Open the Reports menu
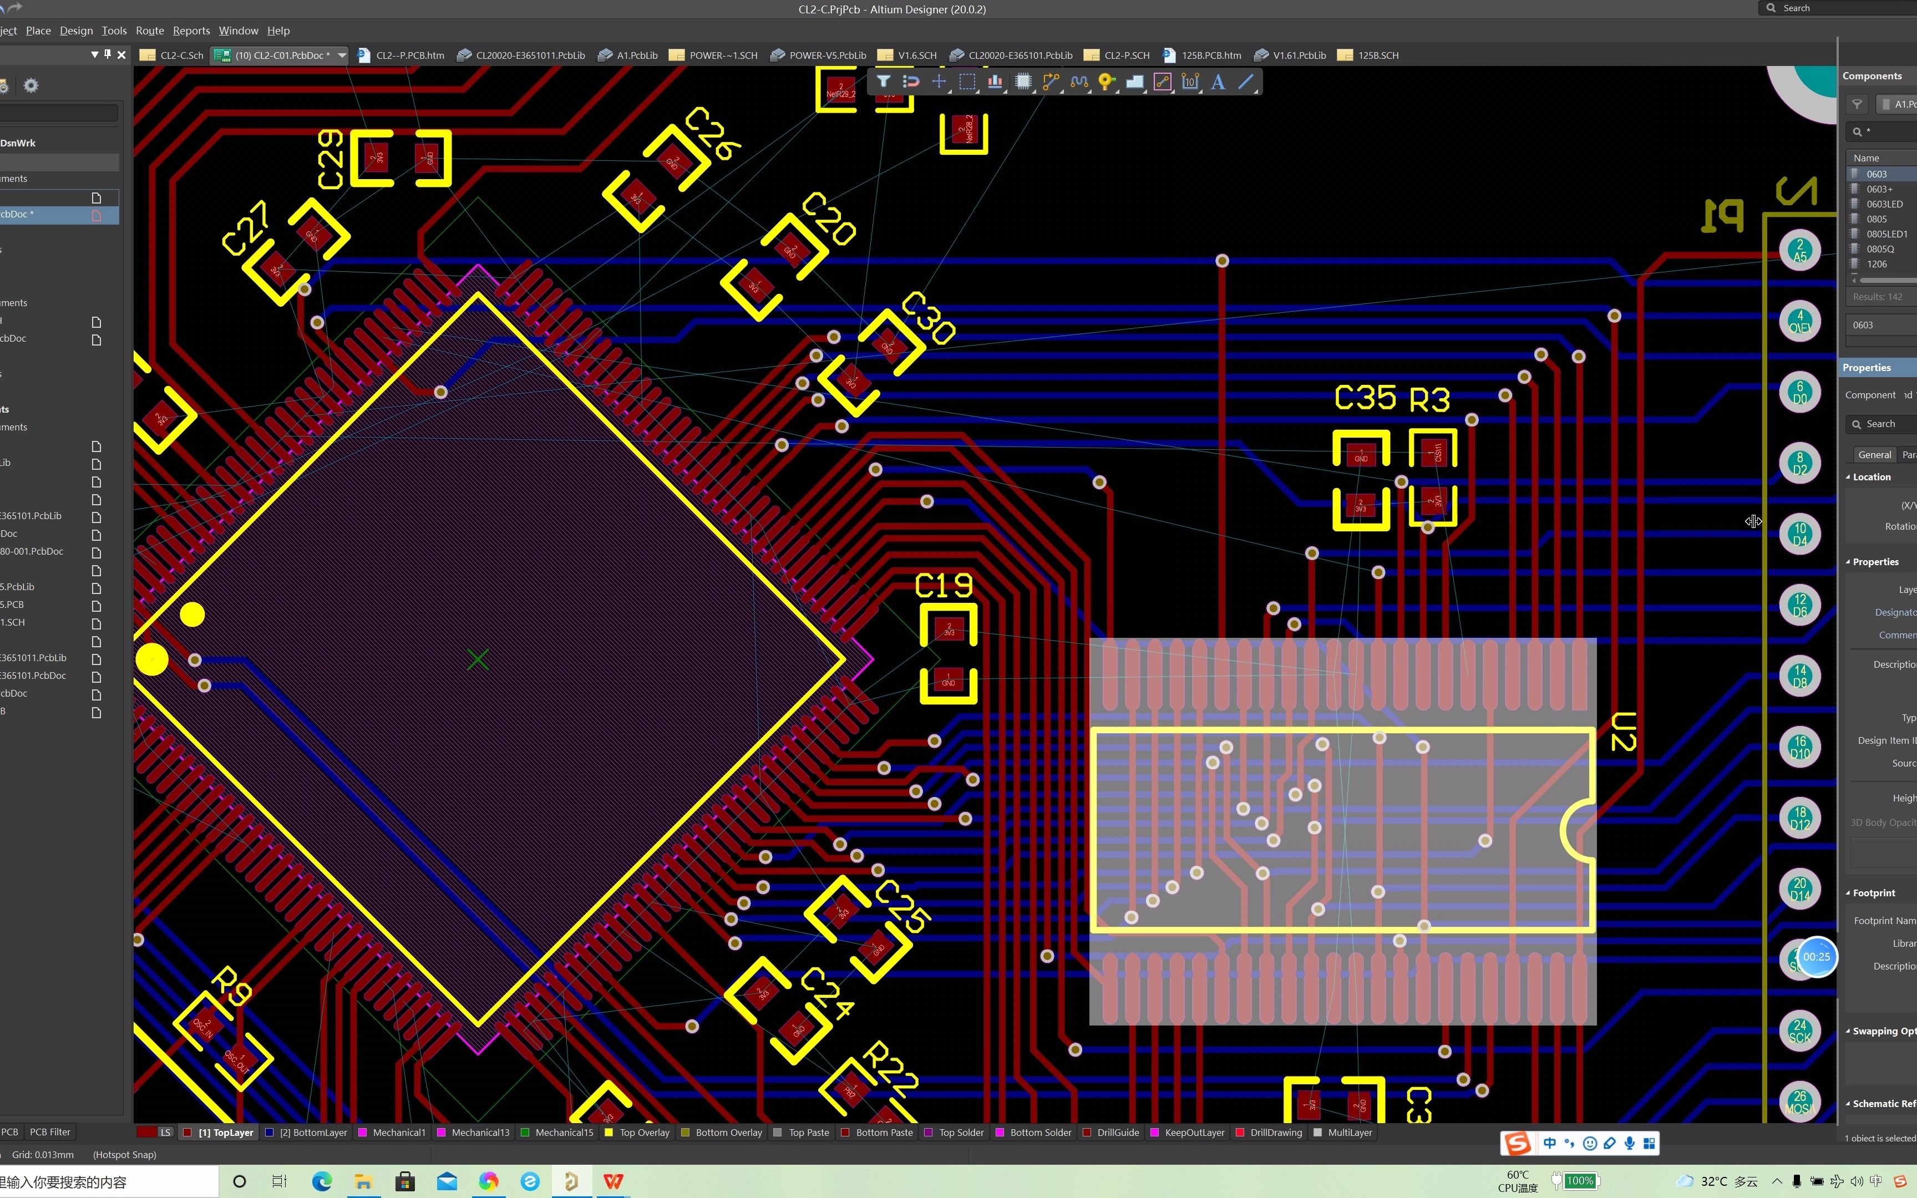The image size is (1917, 1198). click(x=190, y=31)
